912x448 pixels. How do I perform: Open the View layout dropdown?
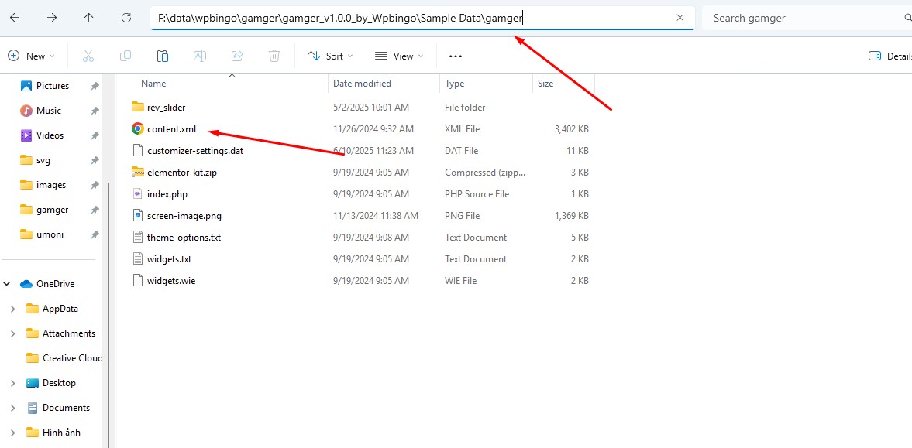pyautogui.click(x=399, y=56)
